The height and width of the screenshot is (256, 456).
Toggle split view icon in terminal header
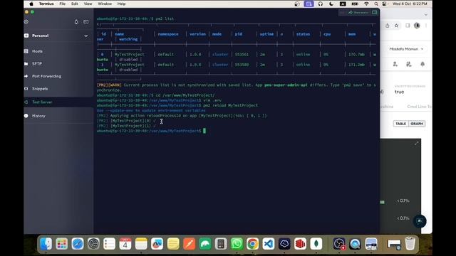coord(375,13)
